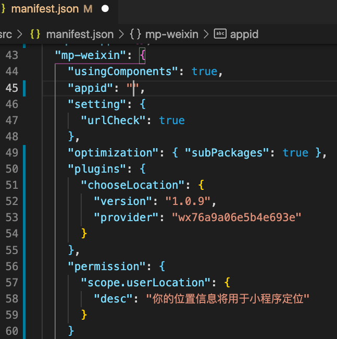This screenshot has width=337, height=339.
Task: Click the yellow closing brace on line 54
Action: [84, 234]
